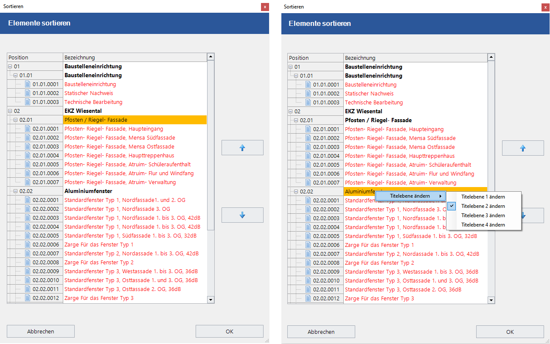The height and width of the screenshot is (344, 550).
Task: Open the Titelebene ändern context menu entry
Action: (410, 196)
